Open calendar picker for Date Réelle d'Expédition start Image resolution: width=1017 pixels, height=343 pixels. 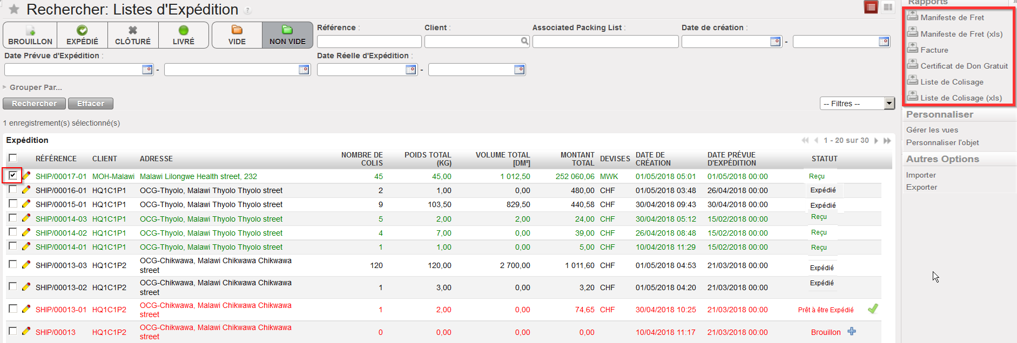point(411,70)
